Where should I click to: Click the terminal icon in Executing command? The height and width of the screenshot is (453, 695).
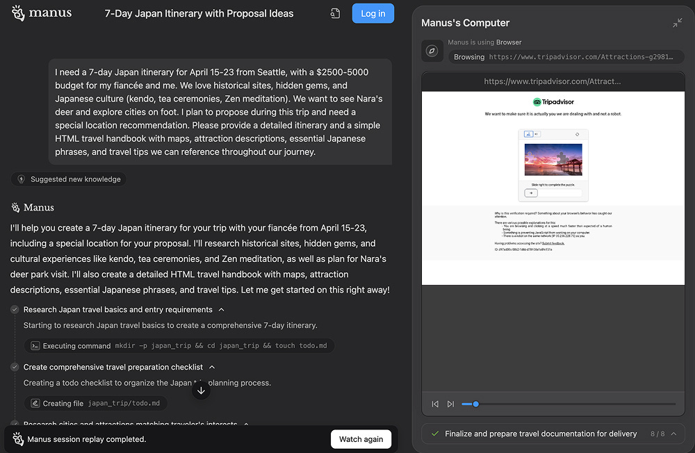click(x=35, y=346)
